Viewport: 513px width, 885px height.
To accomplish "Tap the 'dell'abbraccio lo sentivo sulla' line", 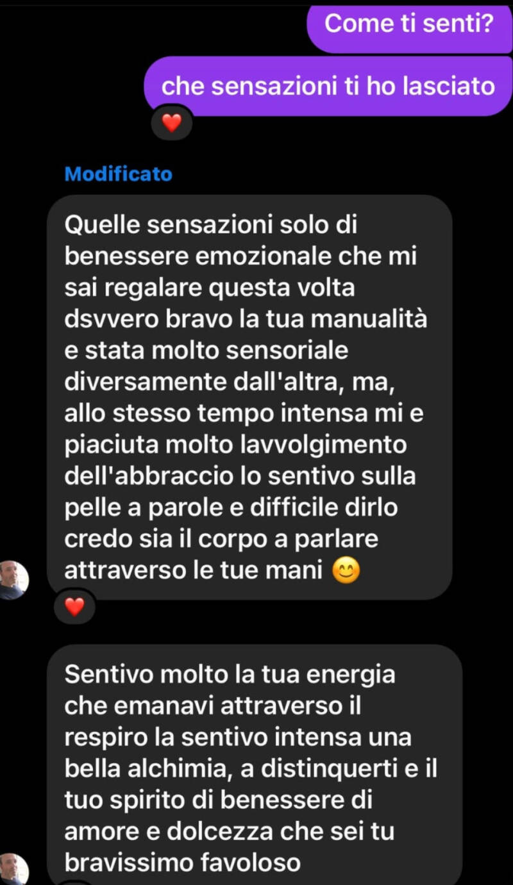I will click(240, 477).
